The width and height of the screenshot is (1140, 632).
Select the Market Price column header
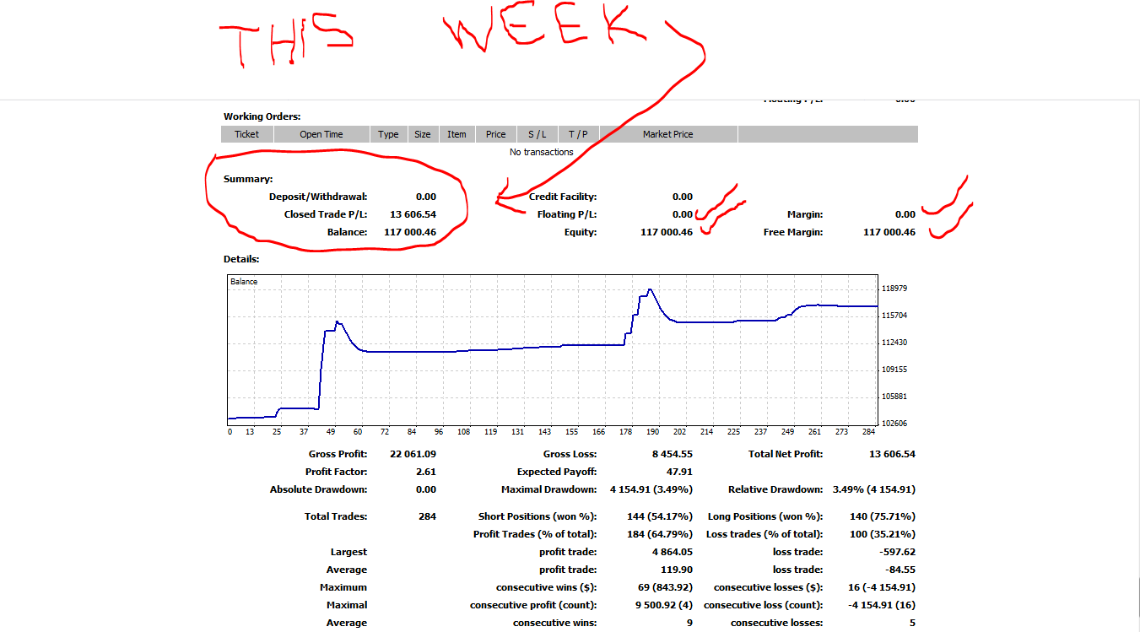[x=667, y=134]
